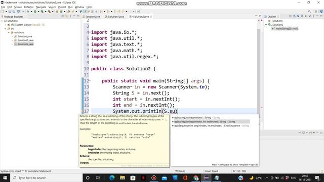Maximize the editor area
Viewport: 324px width, 182px height.
tap(260, 16)
